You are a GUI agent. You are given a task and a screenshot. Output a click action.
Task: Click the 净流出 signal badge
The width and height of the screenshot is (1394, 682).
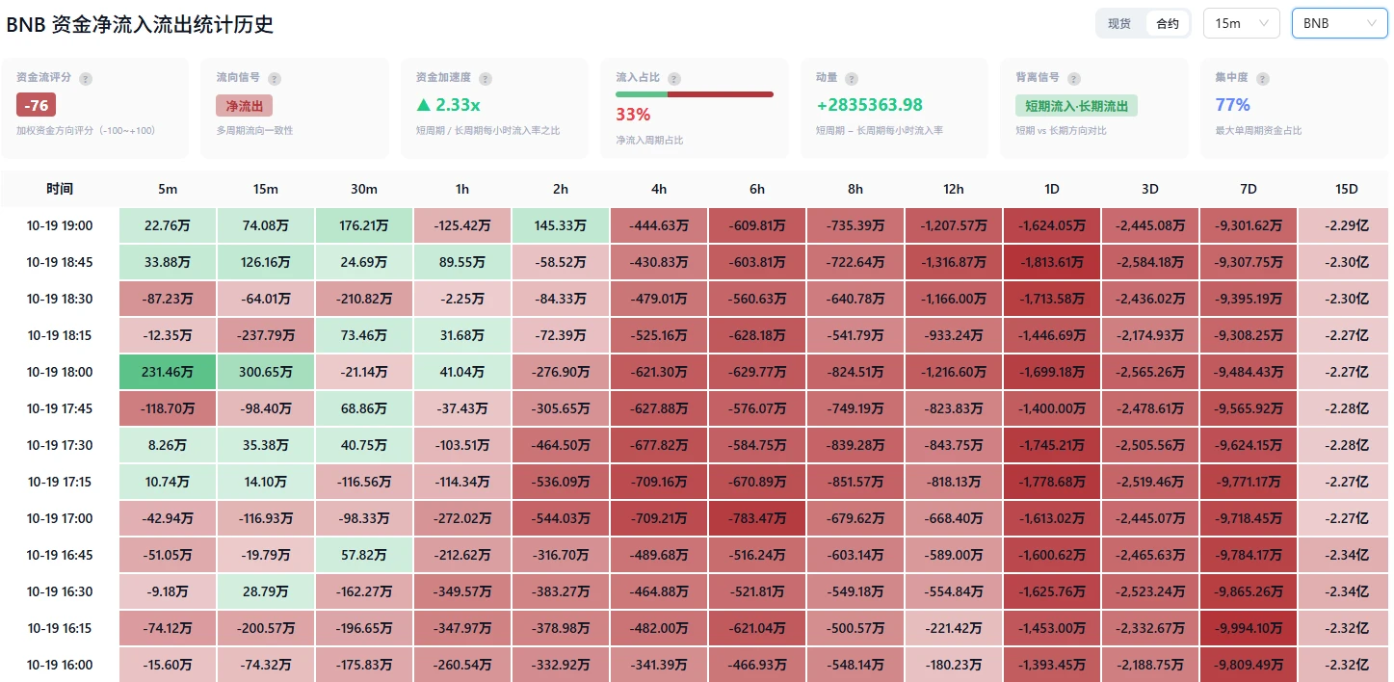[244, 106]
